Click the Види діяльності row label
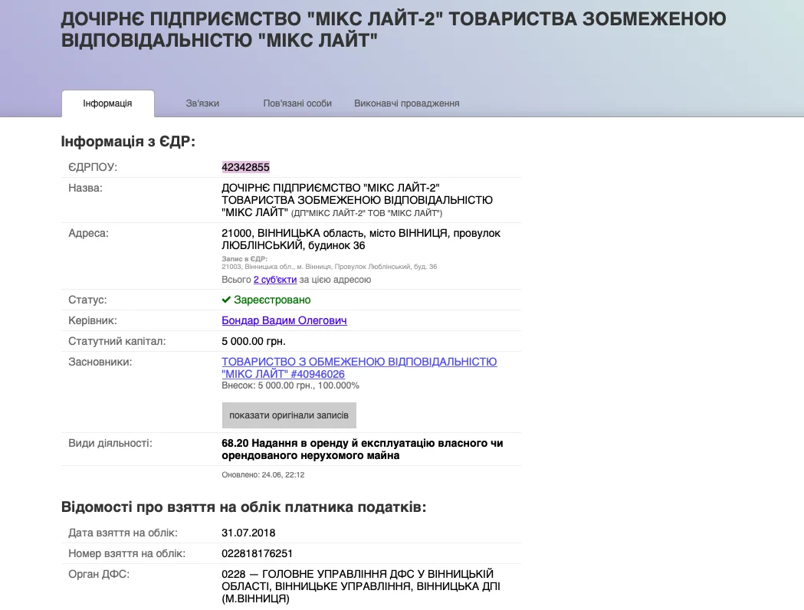This screenshot has width=804, height=610. [x=110, y=443]
